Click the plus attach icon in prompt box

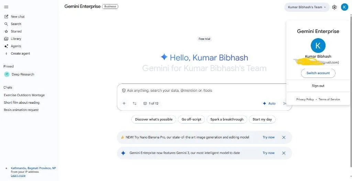(x=124, y=103)
